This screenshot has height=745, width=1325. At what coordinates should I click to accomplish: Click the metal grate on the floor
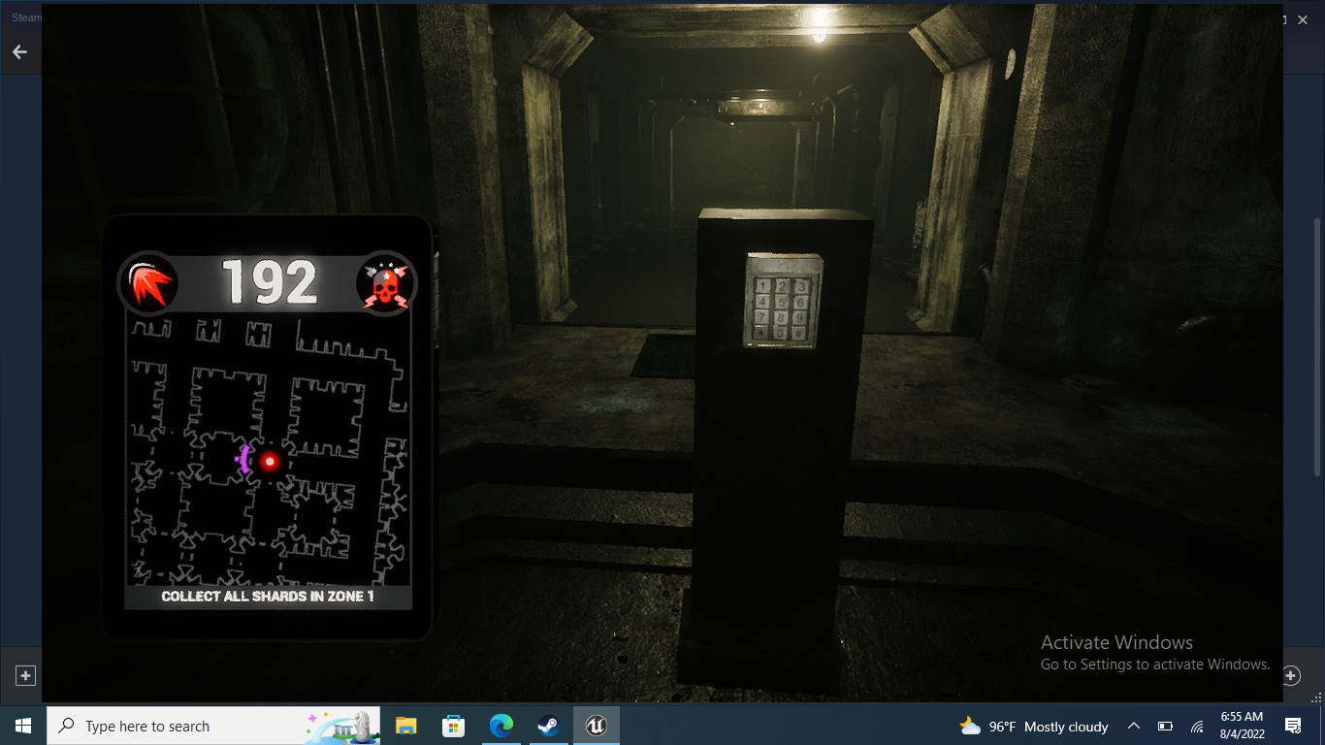coord(664,355)
